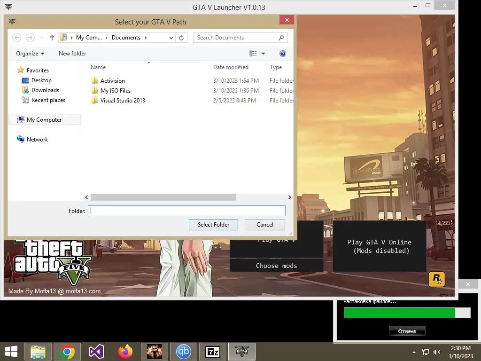Open Visual Studio from taskbar
Image resolution: width=481 pixels, height=361 pixels.
96,352
